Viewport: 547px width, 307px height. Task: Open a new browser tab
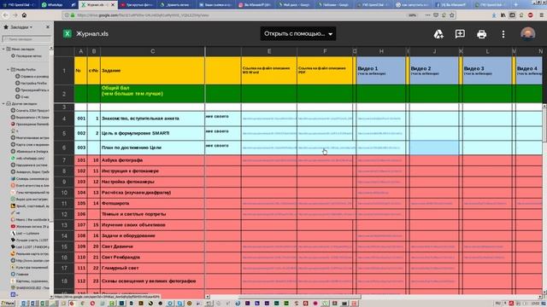[516, 5]
